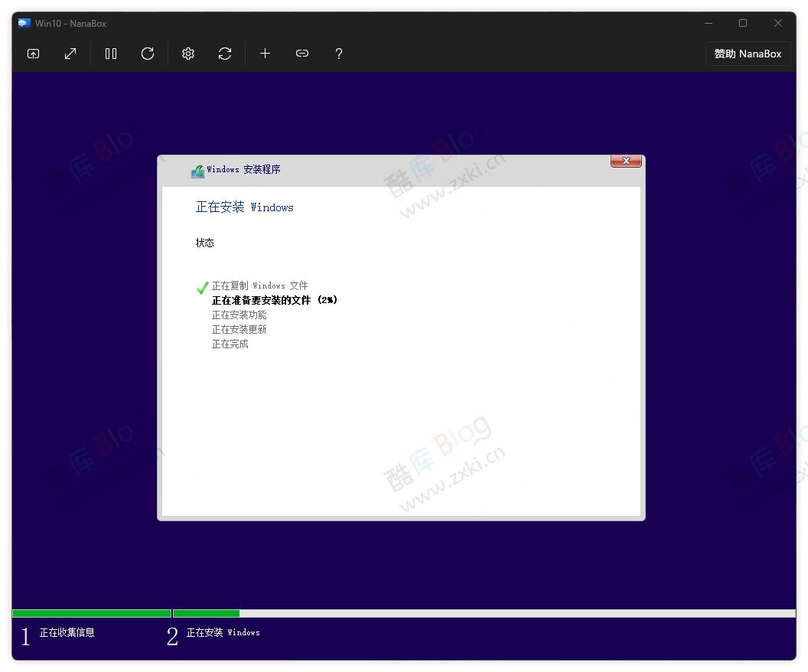The image size is (808, 672).
Task: Restart the virtual machine
Action: click(x=148, y=54)
